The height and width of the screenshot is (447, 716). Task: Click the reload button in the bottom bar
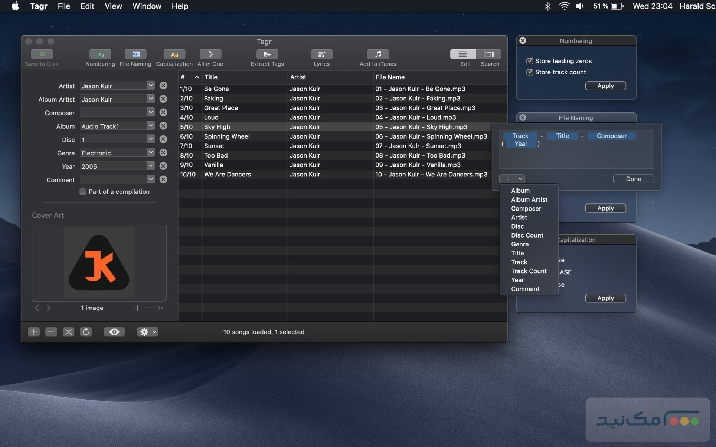[86, 332]
